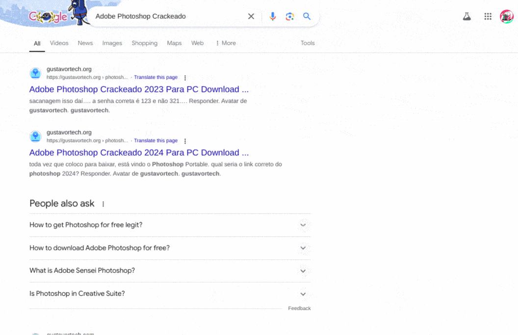Open 'Adobe Photoshop Crackeado 2024 Para PC Download' link

139,152
